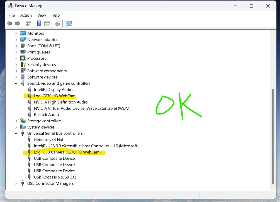Expand the Monitors category
Image resolution: width=280 pixels, height=202 pixels.
coord(16,33)
